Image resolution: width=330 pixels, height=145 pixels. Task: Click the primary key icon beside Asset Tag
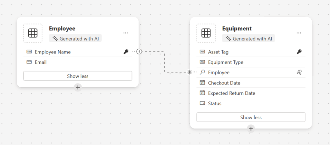(x=299, y=52)
